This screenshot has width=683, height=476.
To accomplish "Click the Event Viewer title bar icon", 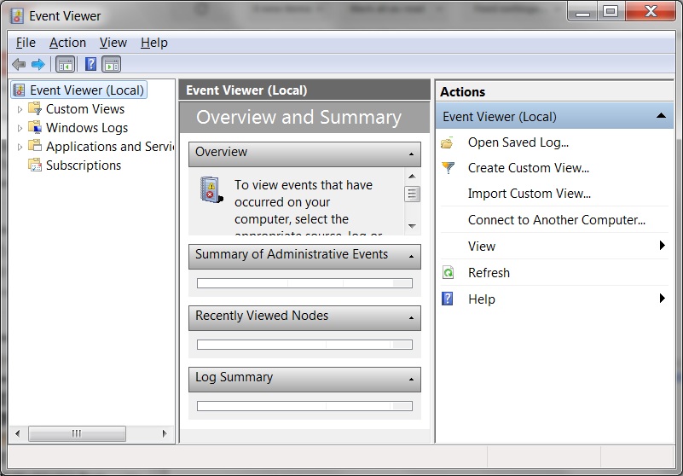I will tap(17, 16).
